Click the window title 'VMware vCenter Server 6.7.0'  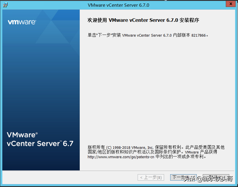[x=118, y=5]
